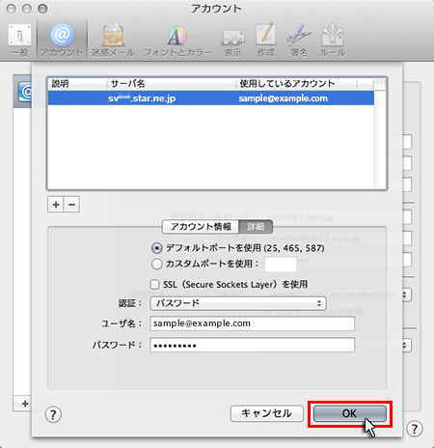Open the 署名 signatures preferences icon
Screen dimensions: 434x448
299,40
